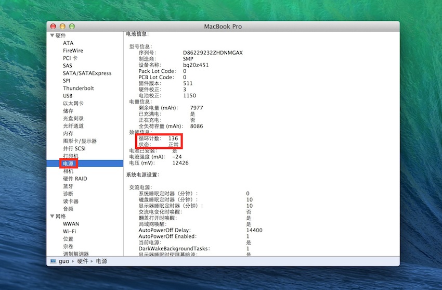Click full charge capacity value 8086
The image size is (442, 290).
coord(197,126)
